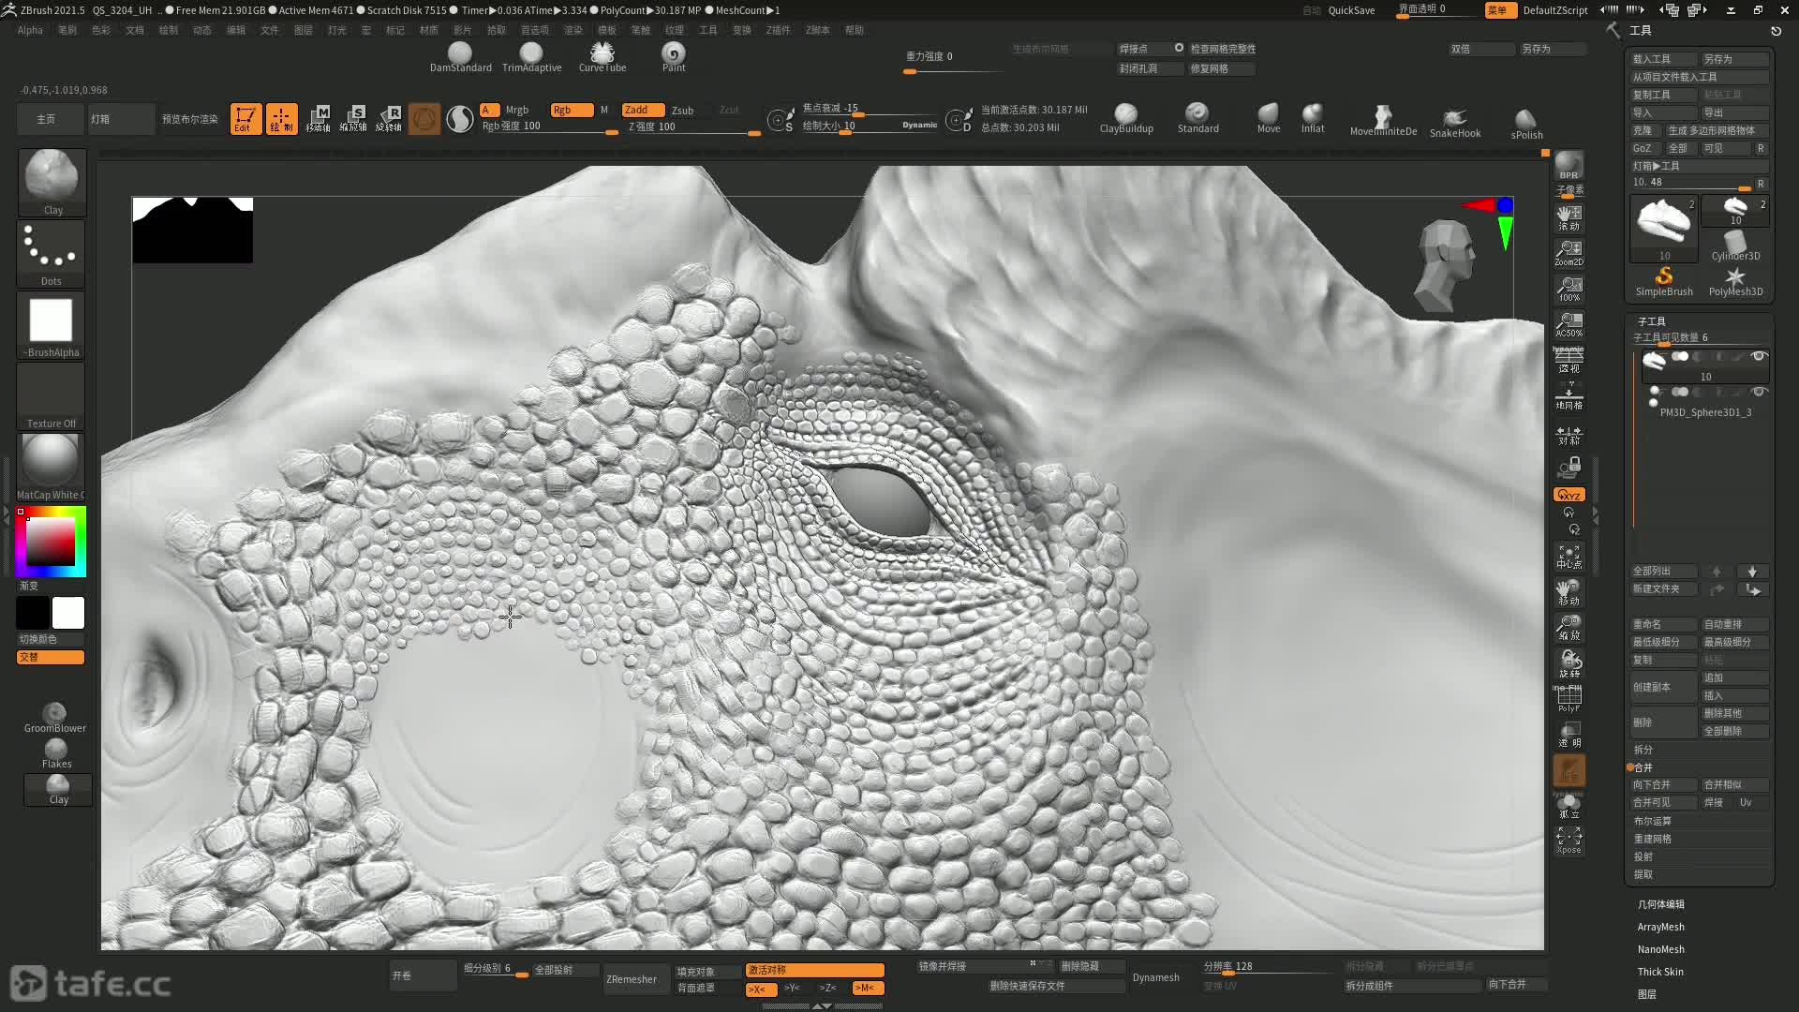
Task: Select the DamStandard brush
Action: click(x=460, y=57)
